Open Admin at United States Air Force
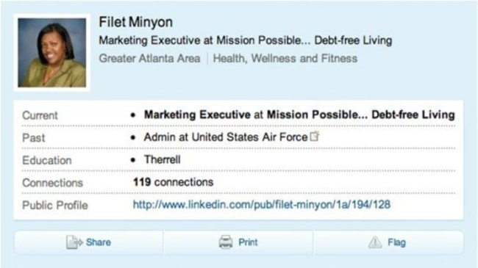 click(x=226, y=137)
